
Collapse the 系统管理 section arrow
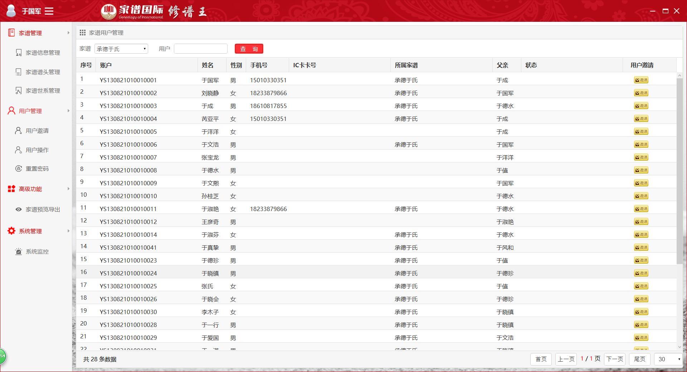[x=68, y=231]
